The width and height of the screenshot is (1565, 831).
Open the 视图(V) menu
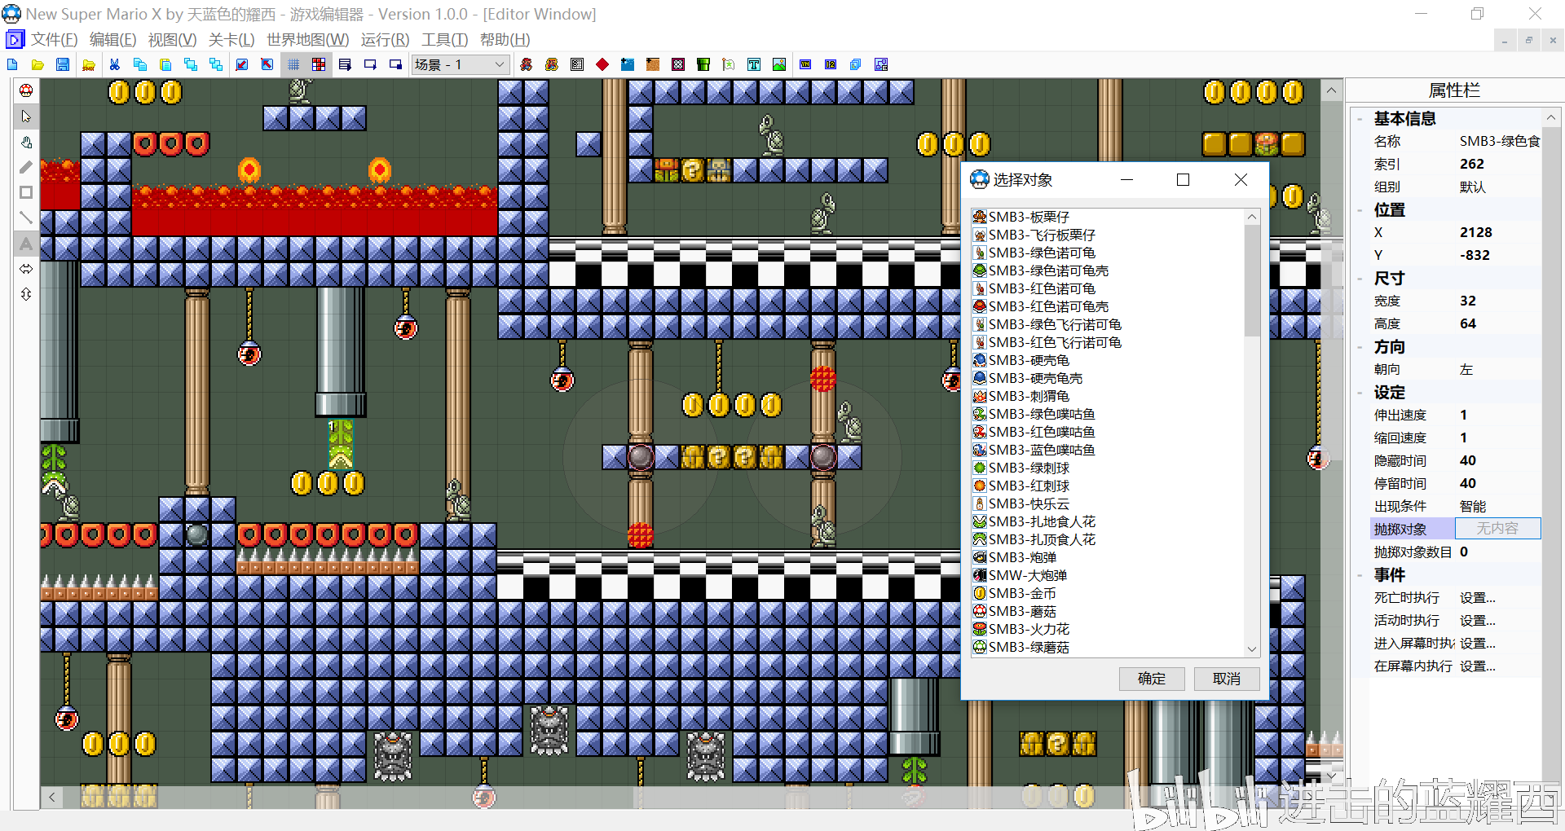pos(172,39)
